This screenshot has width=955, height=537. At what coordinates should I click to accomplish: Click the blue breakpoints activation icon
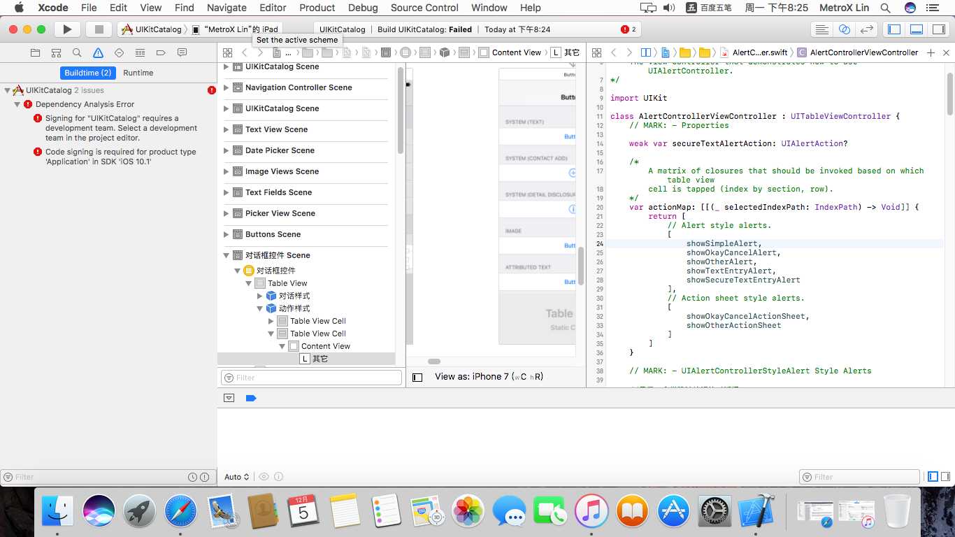click(x=251, y=398)
